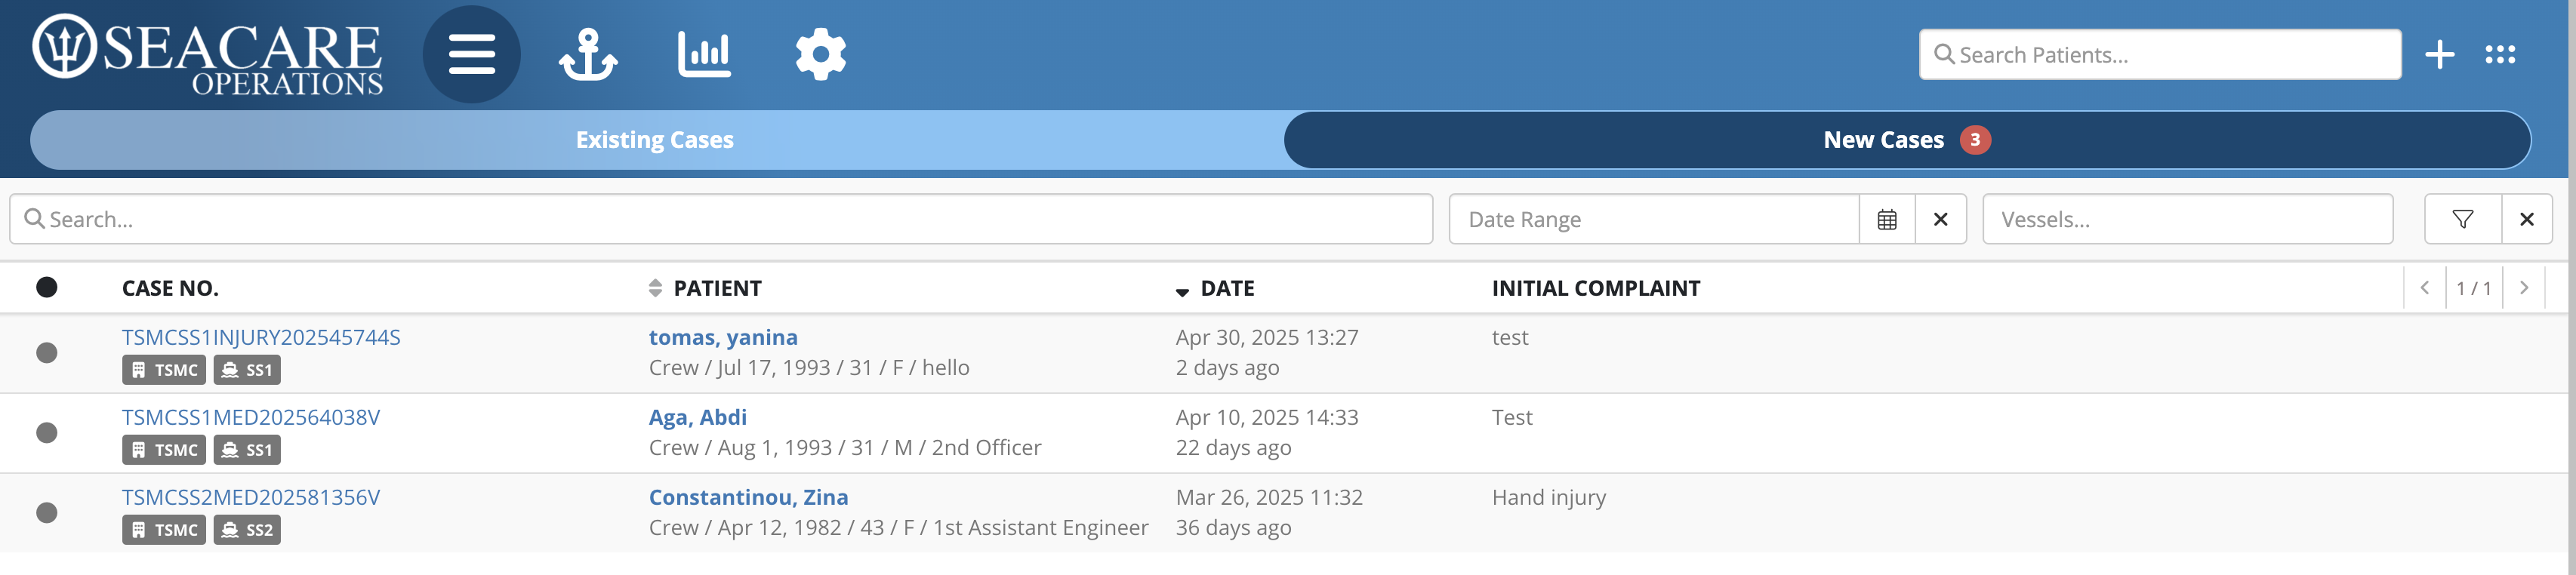Switch to the Existing Cases tab
Viewport: 2576px width, 575px height.
pyautogui.click(x=655, y=140)
